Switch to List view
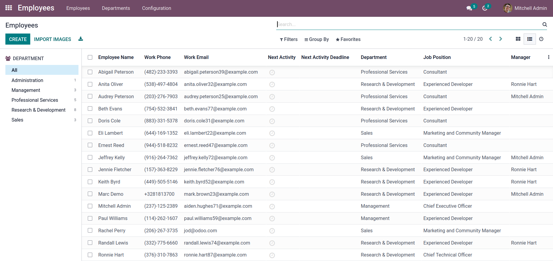Screen dimensions: 553x261 tap(530, 39)
